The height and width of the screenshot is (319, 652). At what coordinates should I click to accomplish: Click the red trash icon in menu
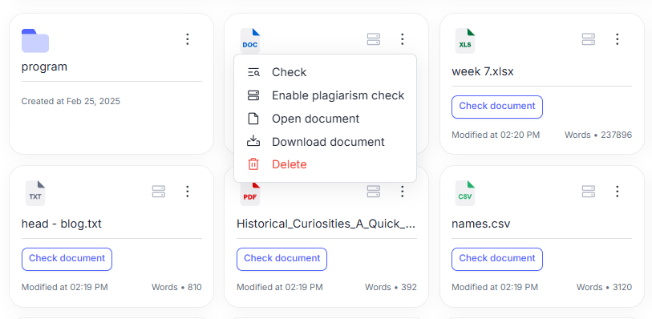(x=253, y=164)
